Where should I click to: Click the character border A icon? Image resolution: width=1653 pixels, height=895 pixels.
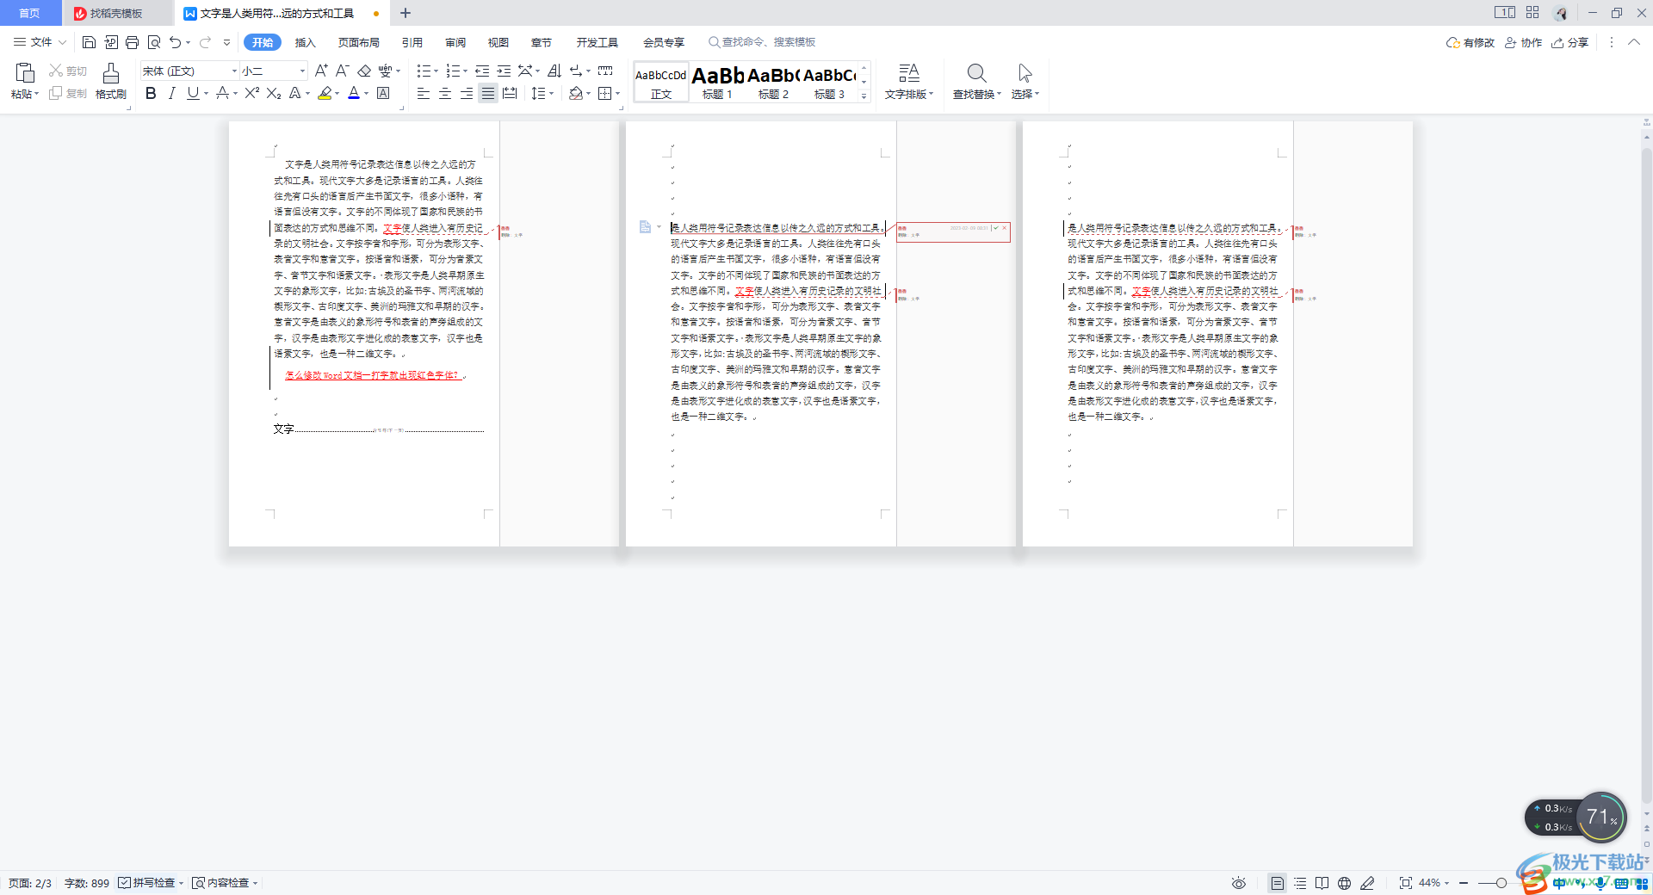(383, 93)
